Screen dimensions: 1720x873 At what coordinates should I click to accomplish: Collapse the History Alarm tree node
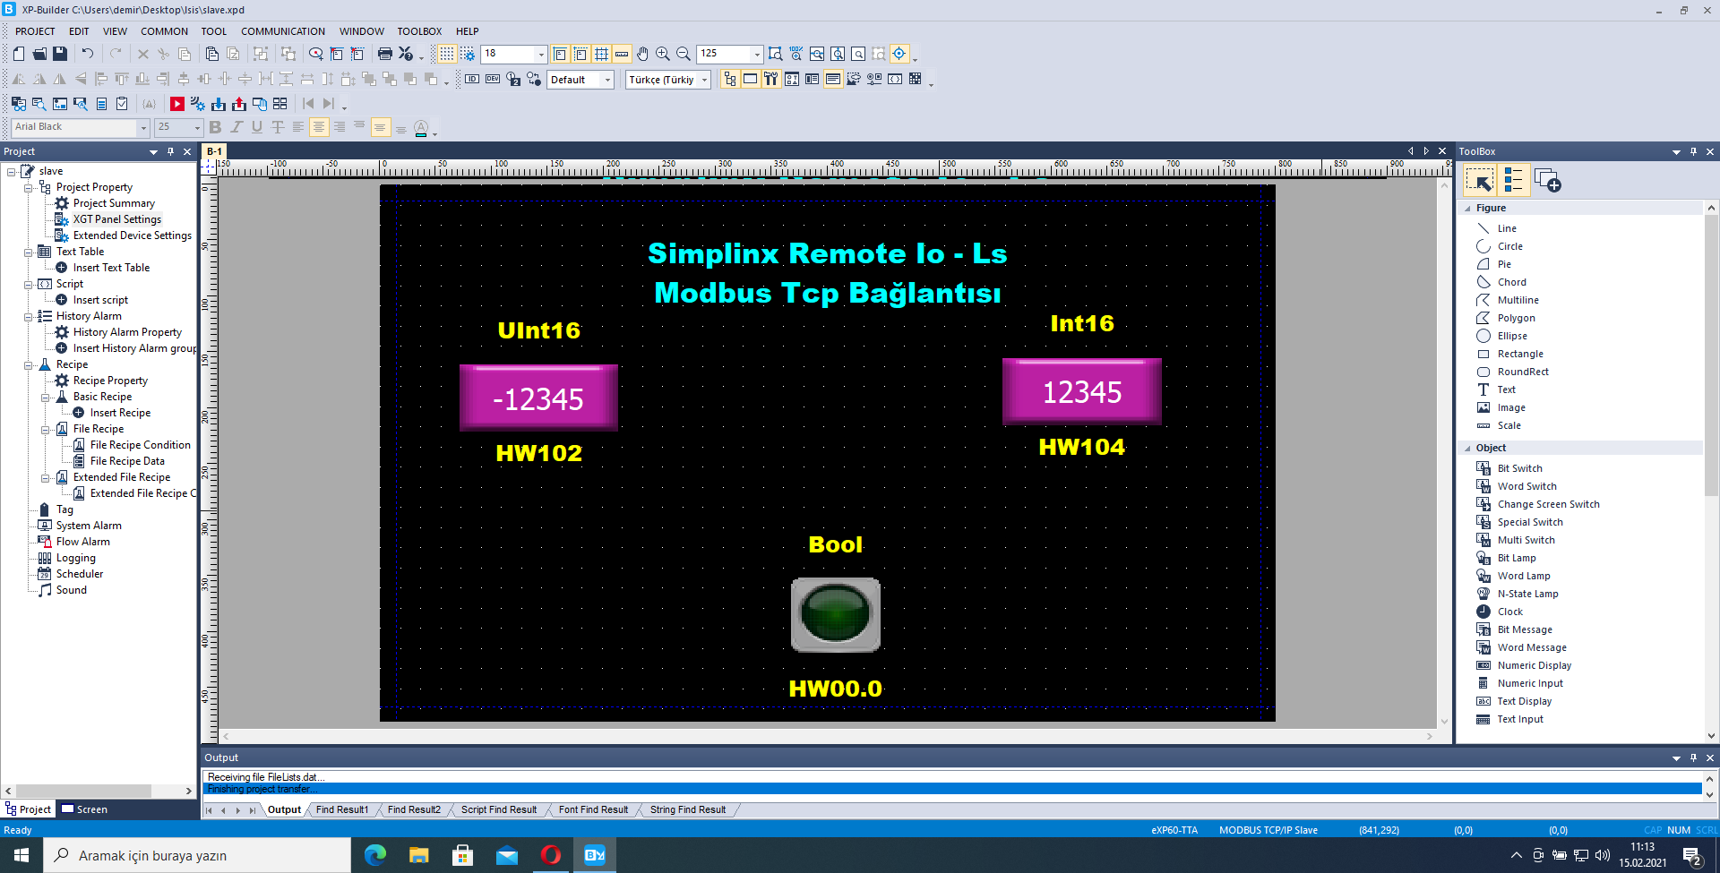(28, 316)
